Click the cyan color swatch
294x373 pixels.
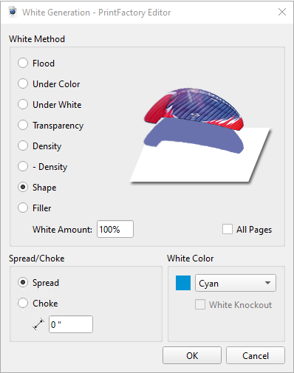[183, 283]
